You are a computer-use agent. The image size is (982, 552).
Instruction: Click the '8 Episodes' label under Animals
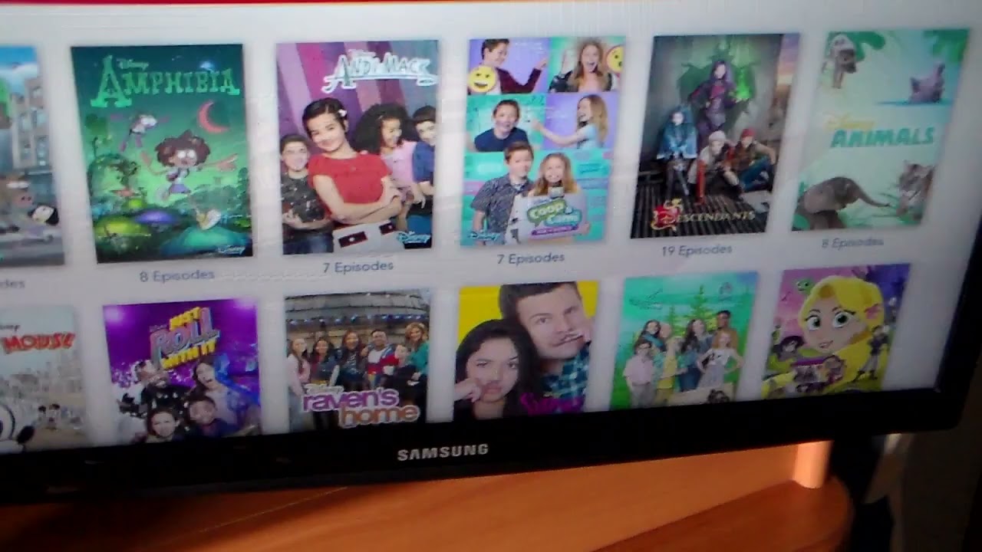coord(852,242)
